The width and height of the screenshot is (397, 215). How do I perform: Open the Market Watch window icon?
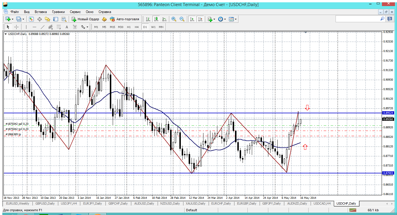[x=31, y=19]
